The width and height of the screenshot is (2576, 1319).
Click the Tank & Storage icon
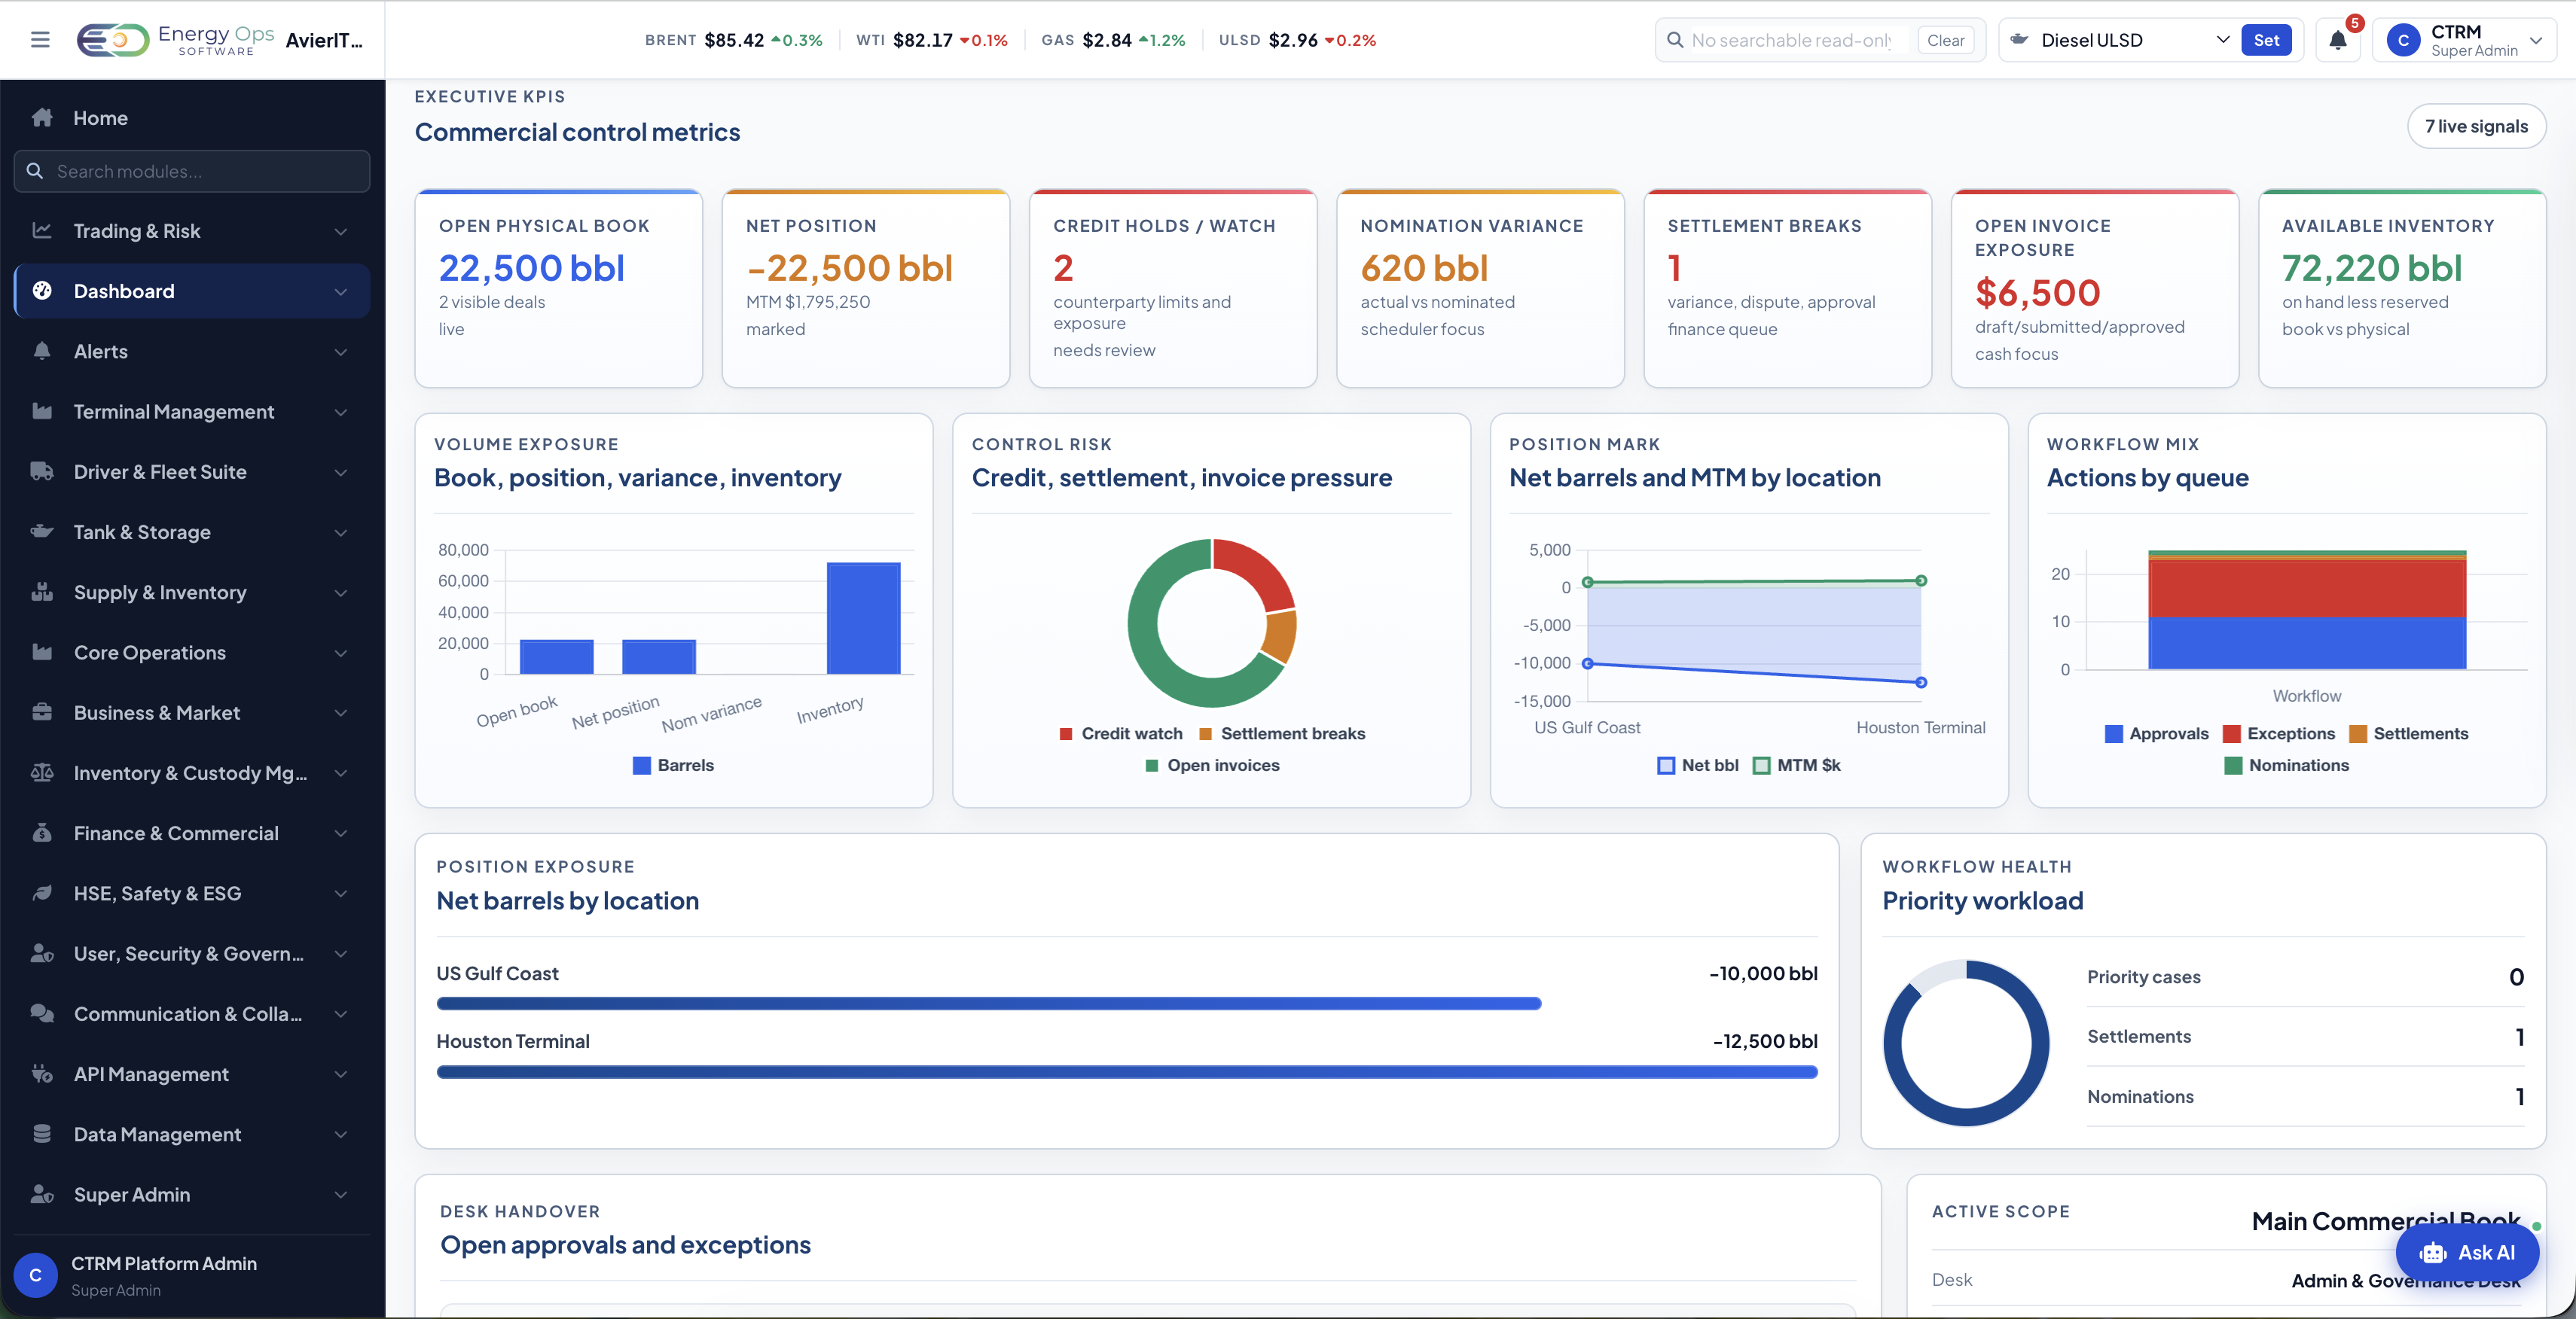(x=42, y=532)
